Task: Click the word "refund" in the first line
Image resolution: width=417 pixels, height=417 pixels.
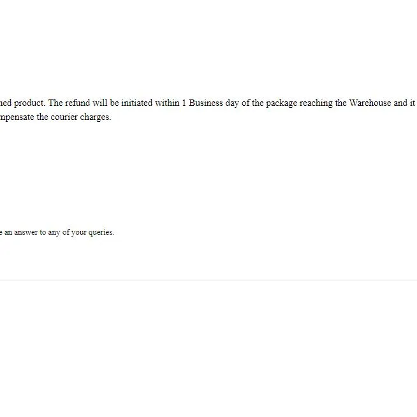Action: click(78, 103)
